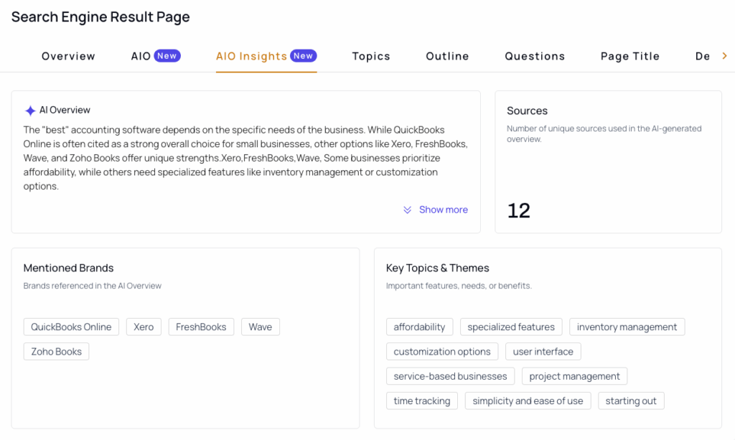Click the Search Engine Result Page title
Viewport: 735px width, 440px height.
pos(100,17)
